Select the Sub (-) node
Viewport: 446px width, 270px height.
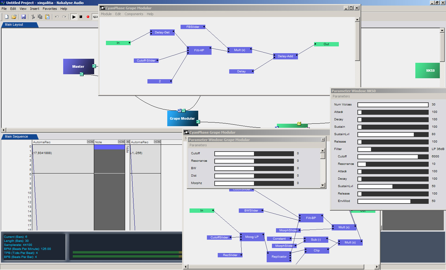pos(316,240)
